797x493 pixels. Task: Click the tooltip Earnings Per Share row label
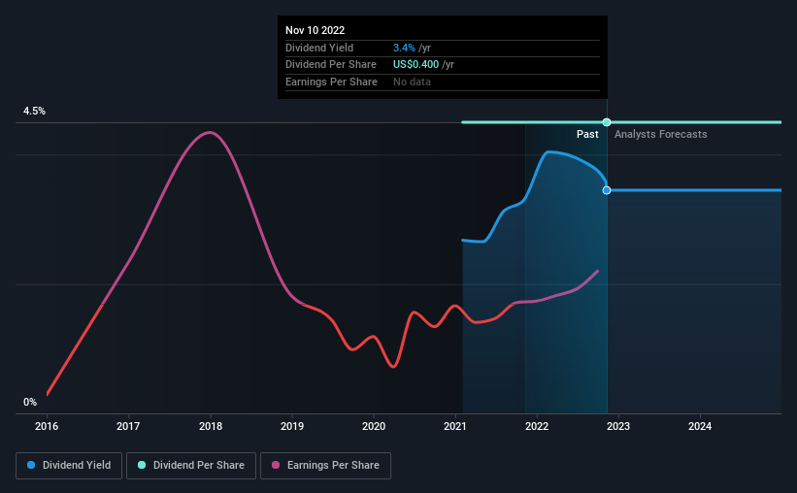(x=331, y=82)
